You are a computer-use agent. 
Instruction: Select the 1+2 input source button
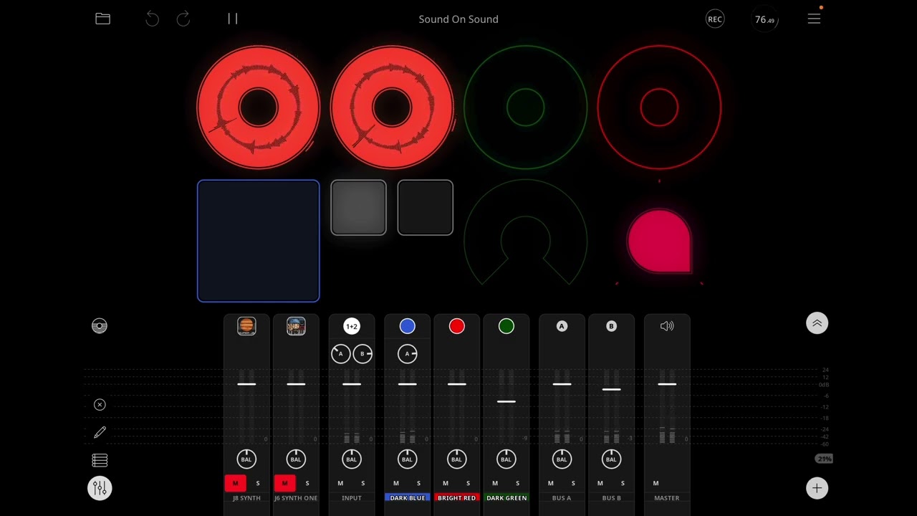coord(352,326)
